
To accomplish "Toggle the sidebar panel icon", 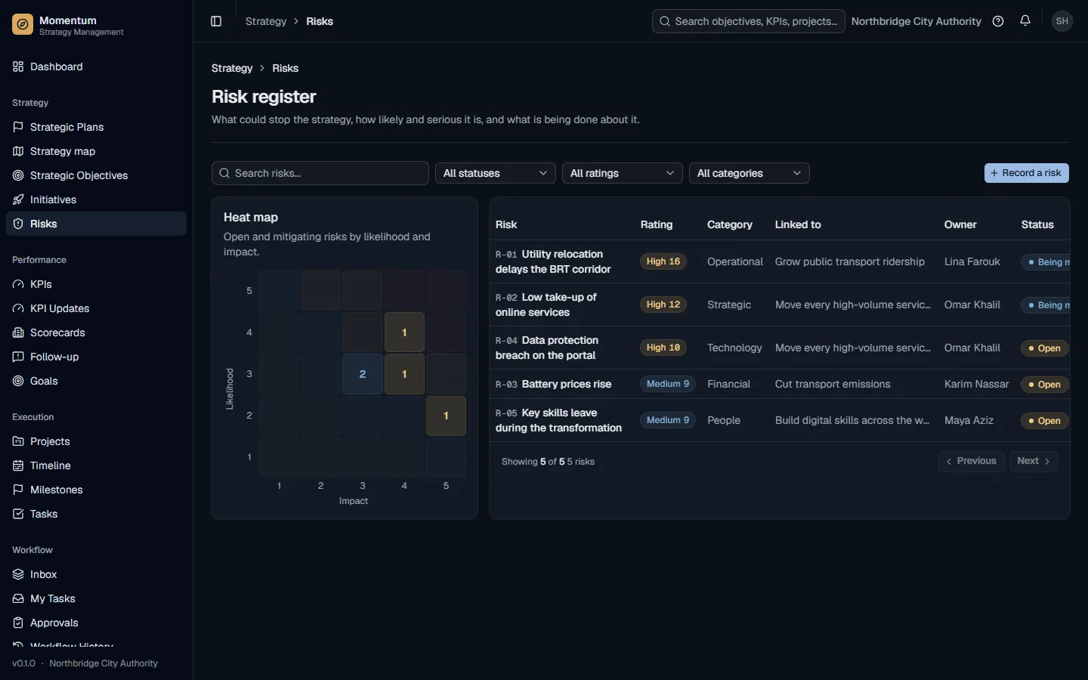I will (216, 21).
